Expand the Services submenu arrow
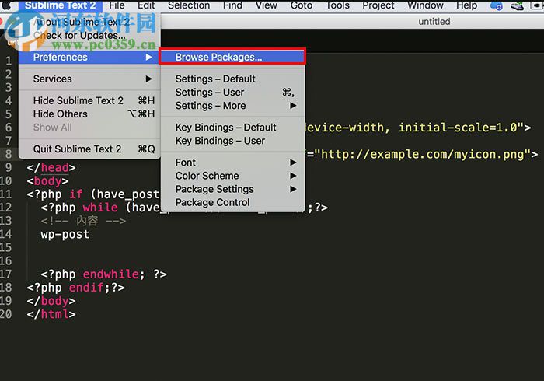 (148, 79)
